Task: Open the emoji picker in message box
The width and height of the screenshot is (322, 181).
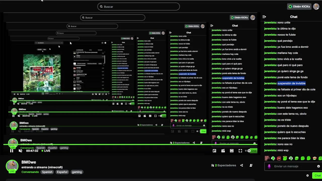Action: point(318,166)
